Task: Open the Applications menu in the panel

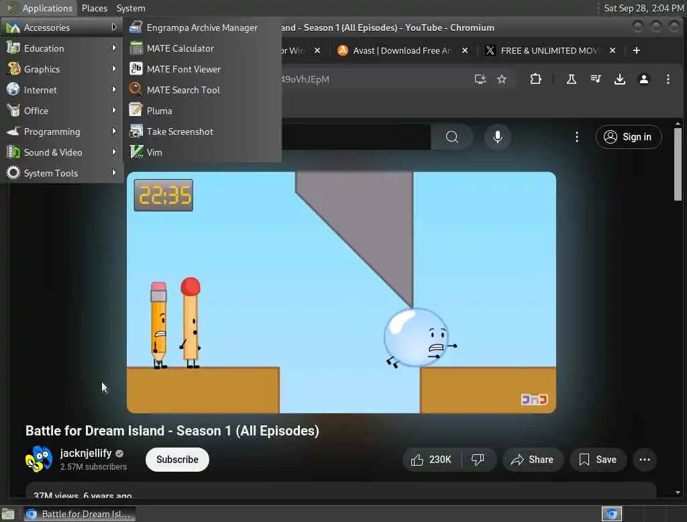Action: coord(40,8)
